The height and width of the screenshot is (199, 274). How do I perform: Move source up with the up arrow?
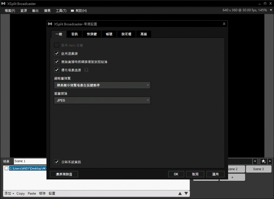(180, 194)
